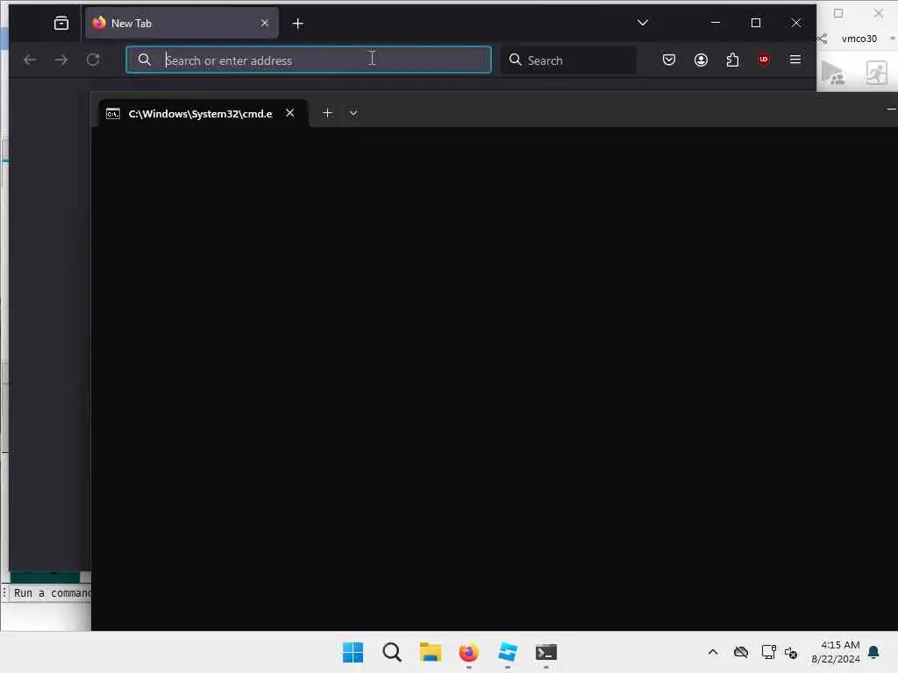Click the Firefox Search box field
Image resolution: width=898 pixels, height=673 pixels.
(568, 60)
